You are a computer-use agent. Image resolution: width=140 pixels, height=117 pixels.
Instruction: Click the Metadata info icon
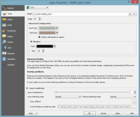point(4,59)
